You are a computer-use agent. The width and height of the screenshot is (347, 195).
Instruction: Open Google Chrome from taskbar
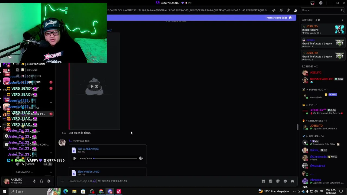[x=101, y=191]
